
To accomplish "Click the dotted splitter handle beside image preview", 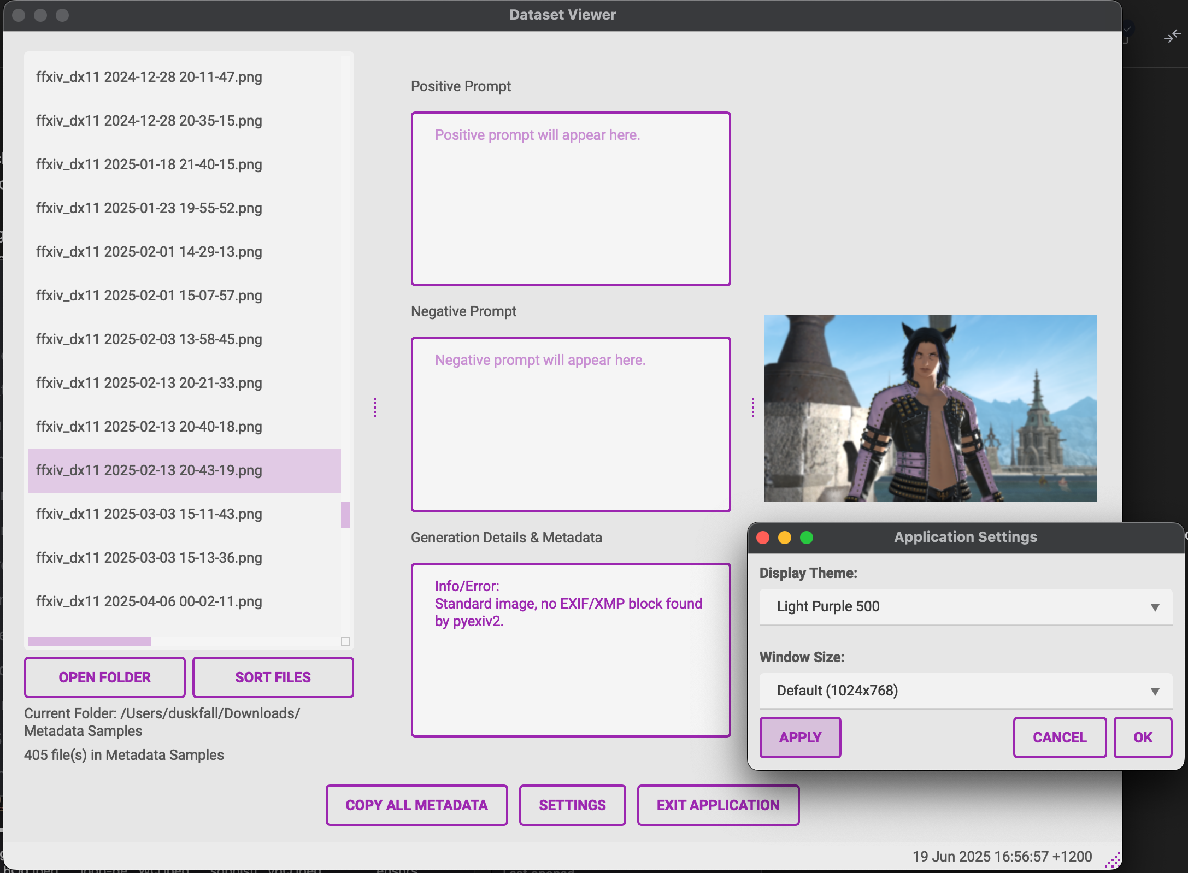I will point(753,408).
